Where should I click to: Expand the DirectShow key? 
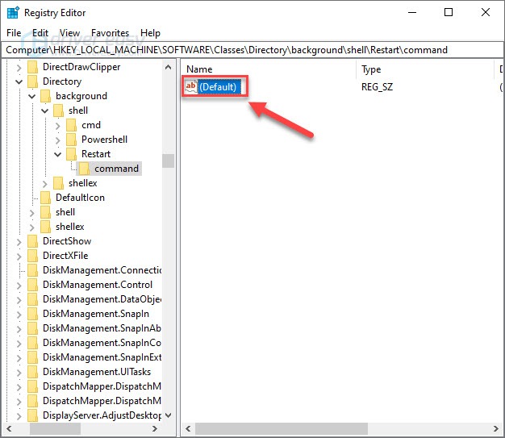click(x=19, y=241)
